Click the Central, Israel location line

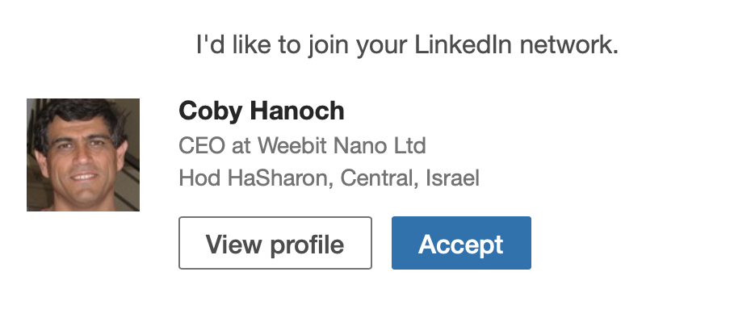(x=329, y=178)
